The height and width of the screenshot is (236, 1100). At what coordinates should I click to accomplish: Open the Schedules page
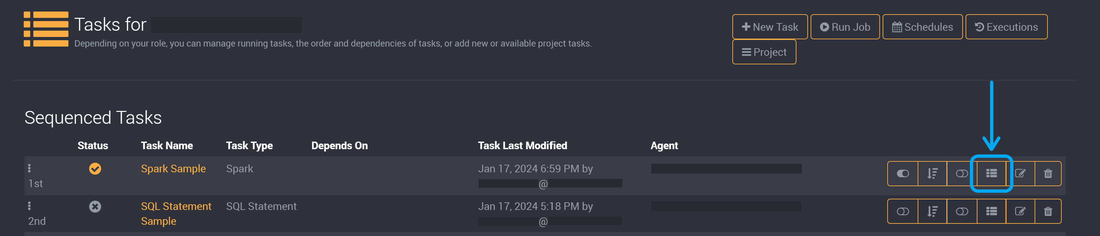click(x=922, y=27)
